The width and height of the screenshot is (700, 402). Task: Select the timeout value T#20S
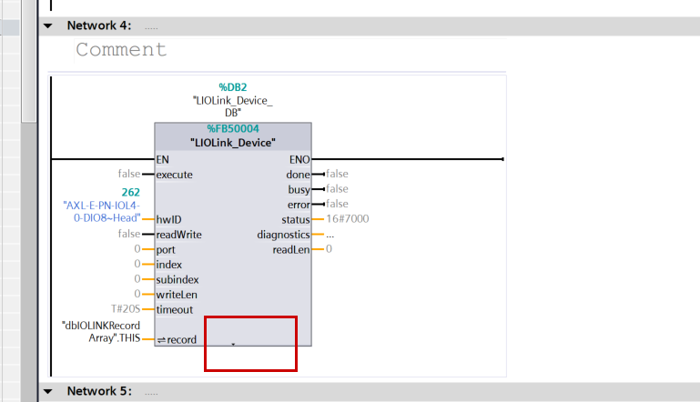pos(126,309)
